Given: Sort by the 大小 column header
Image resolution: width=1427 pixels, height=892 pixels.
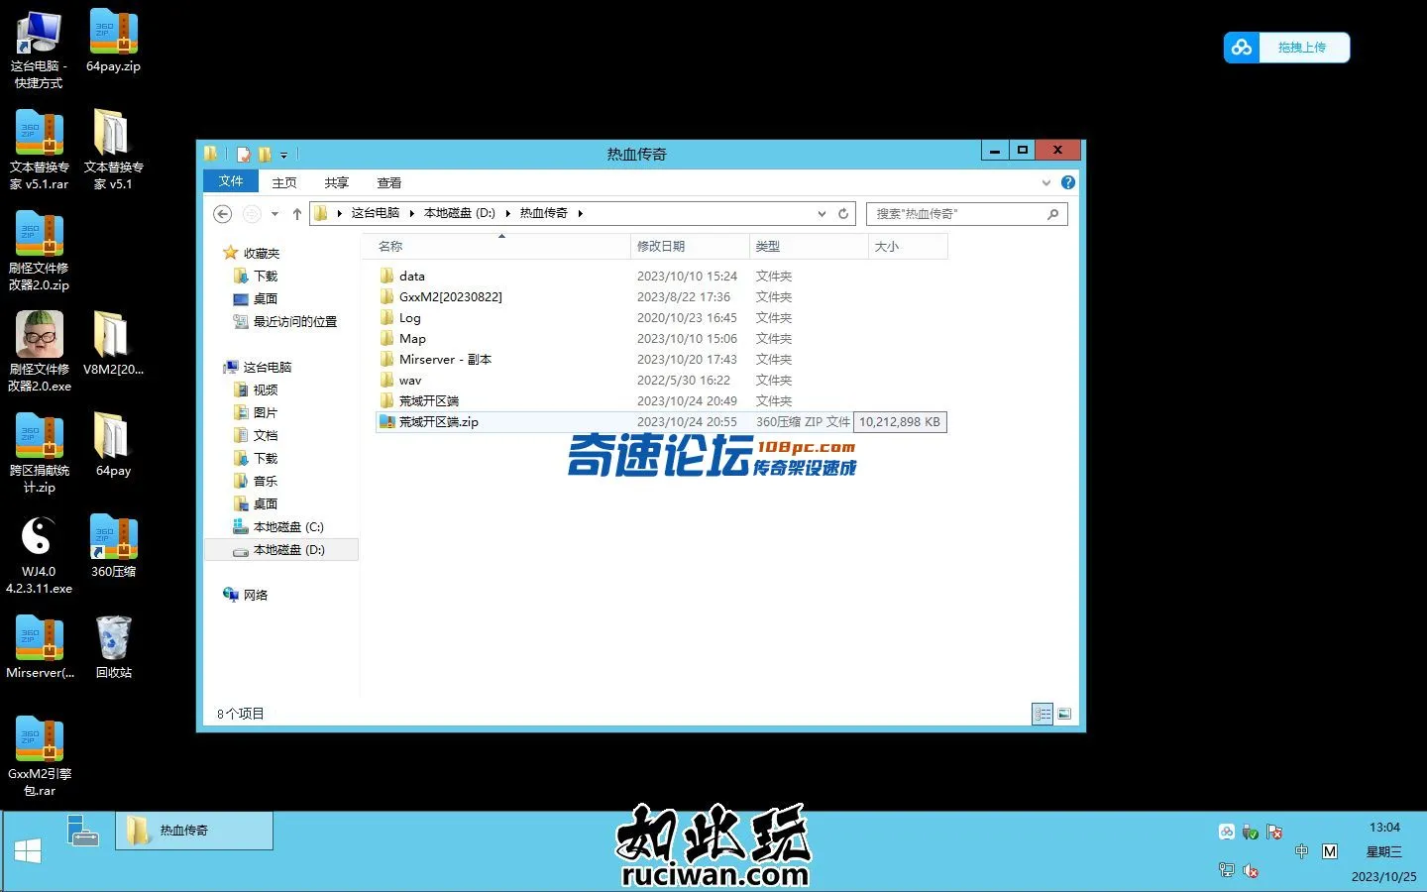Looking at the screenshot, I should [x=908, y=246].
